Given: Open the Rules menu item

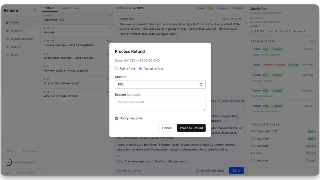Looking at the screenshot, I should point(21,55).
